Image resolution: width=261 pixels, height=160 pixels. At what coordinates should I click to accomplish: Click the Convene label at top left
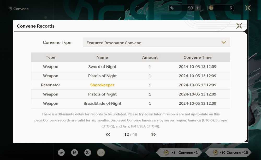pos(21,9)
